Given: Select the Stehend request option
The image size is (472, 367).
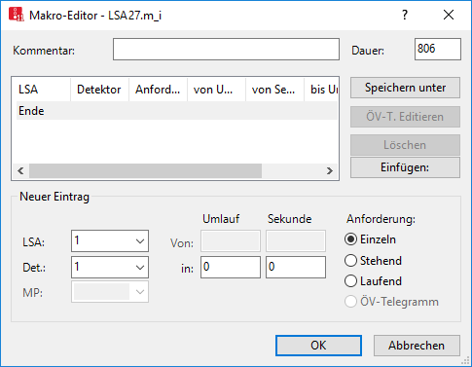Looking at the screenshot, I should [350, 261].
